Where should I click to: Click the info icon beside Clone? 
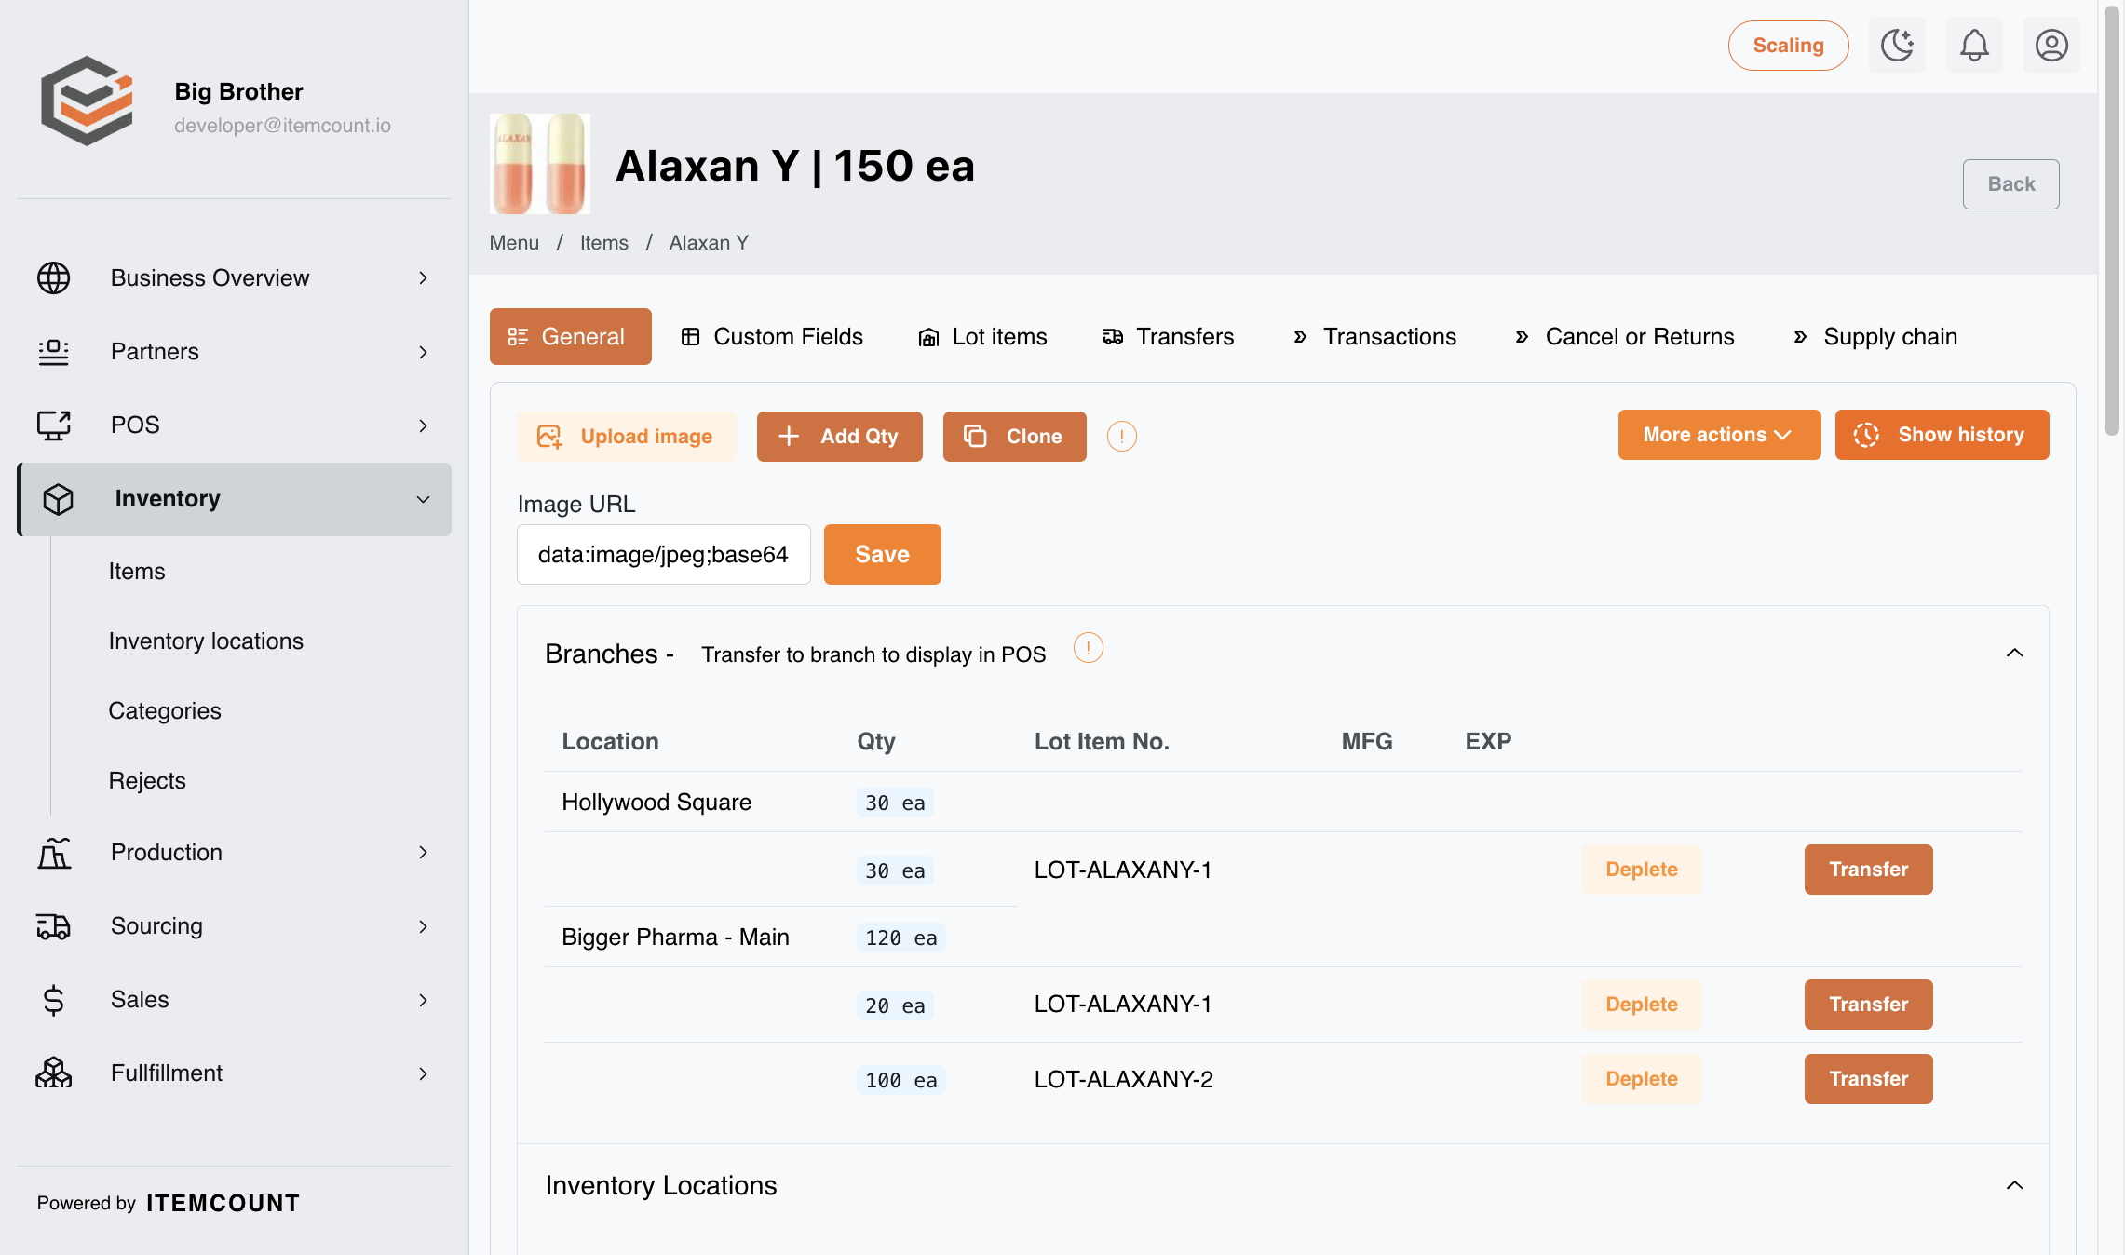click(x=1121, y=436)
